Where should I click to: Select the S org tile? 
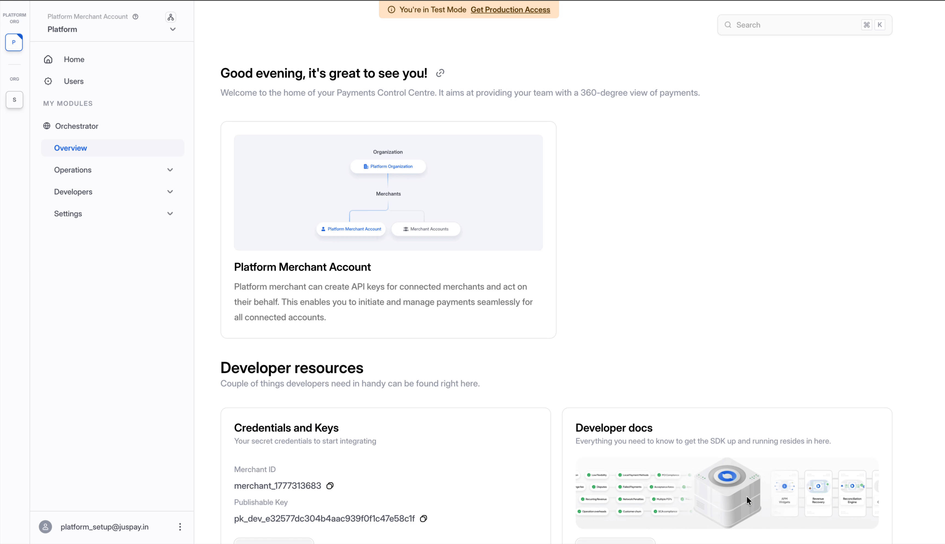15,100
